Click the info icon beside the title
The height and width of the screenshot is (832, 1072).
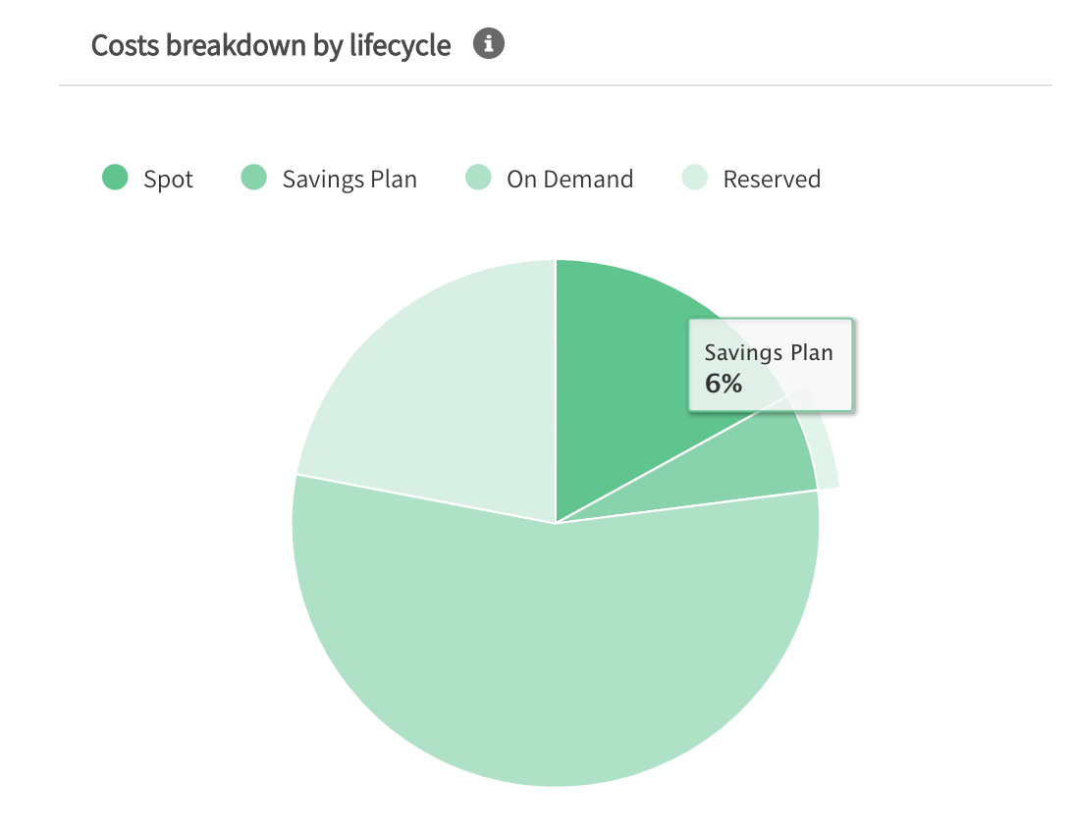(489, 44)
